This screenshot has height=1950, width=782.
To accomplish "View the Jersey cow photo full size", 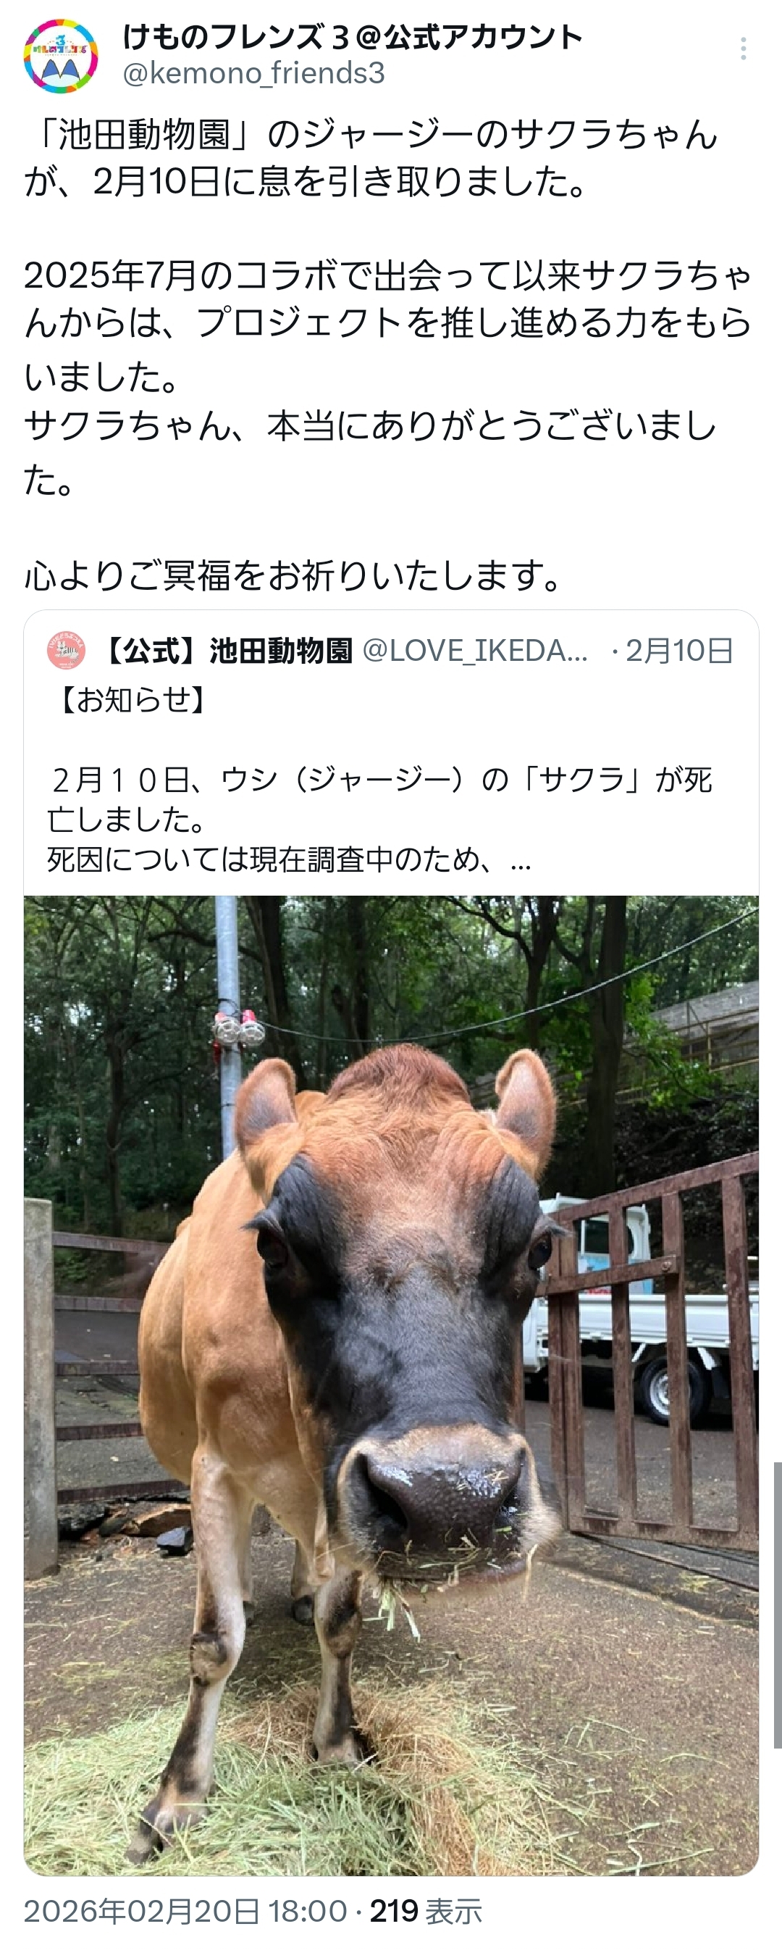I will coord(391,1385).
